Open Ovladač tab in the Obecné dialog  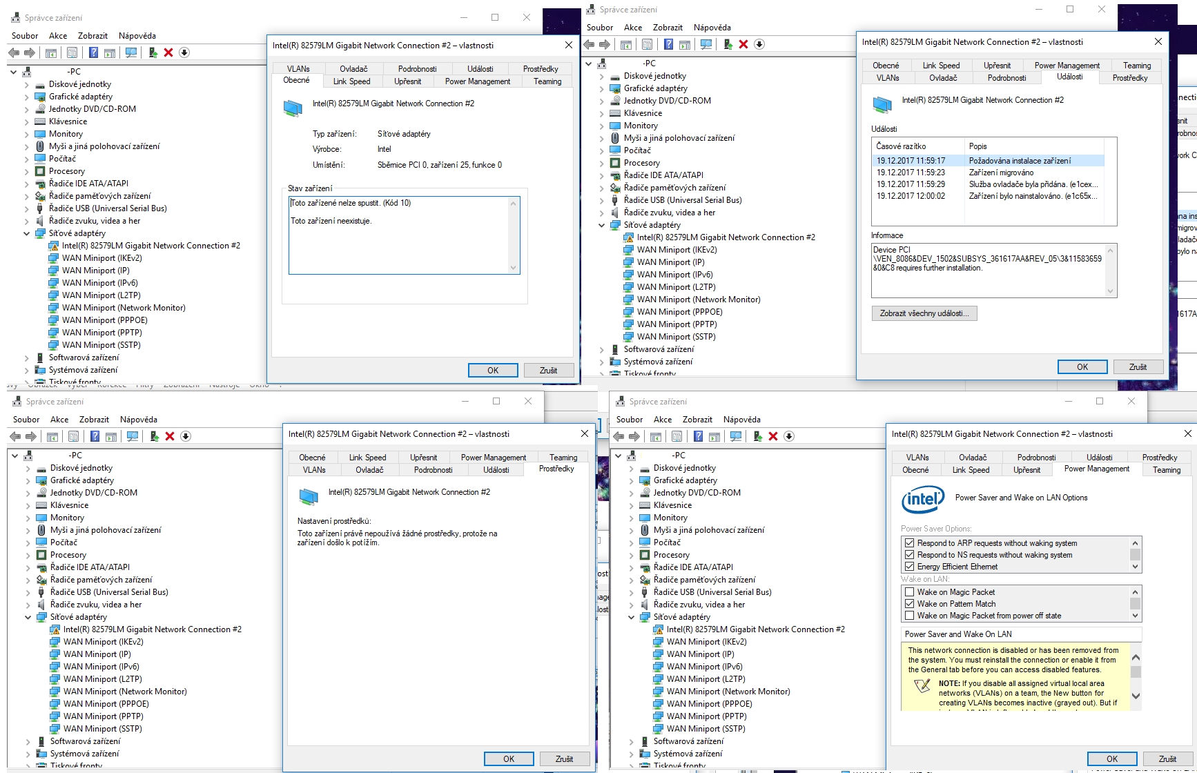[x=353, y=69]
